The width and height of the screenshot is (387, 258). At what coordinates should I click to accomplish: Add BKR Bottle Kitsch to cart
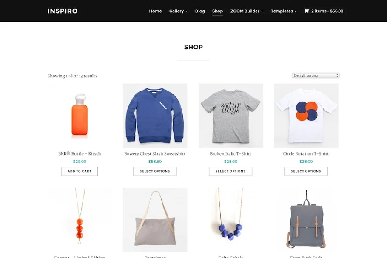point(80,171)
